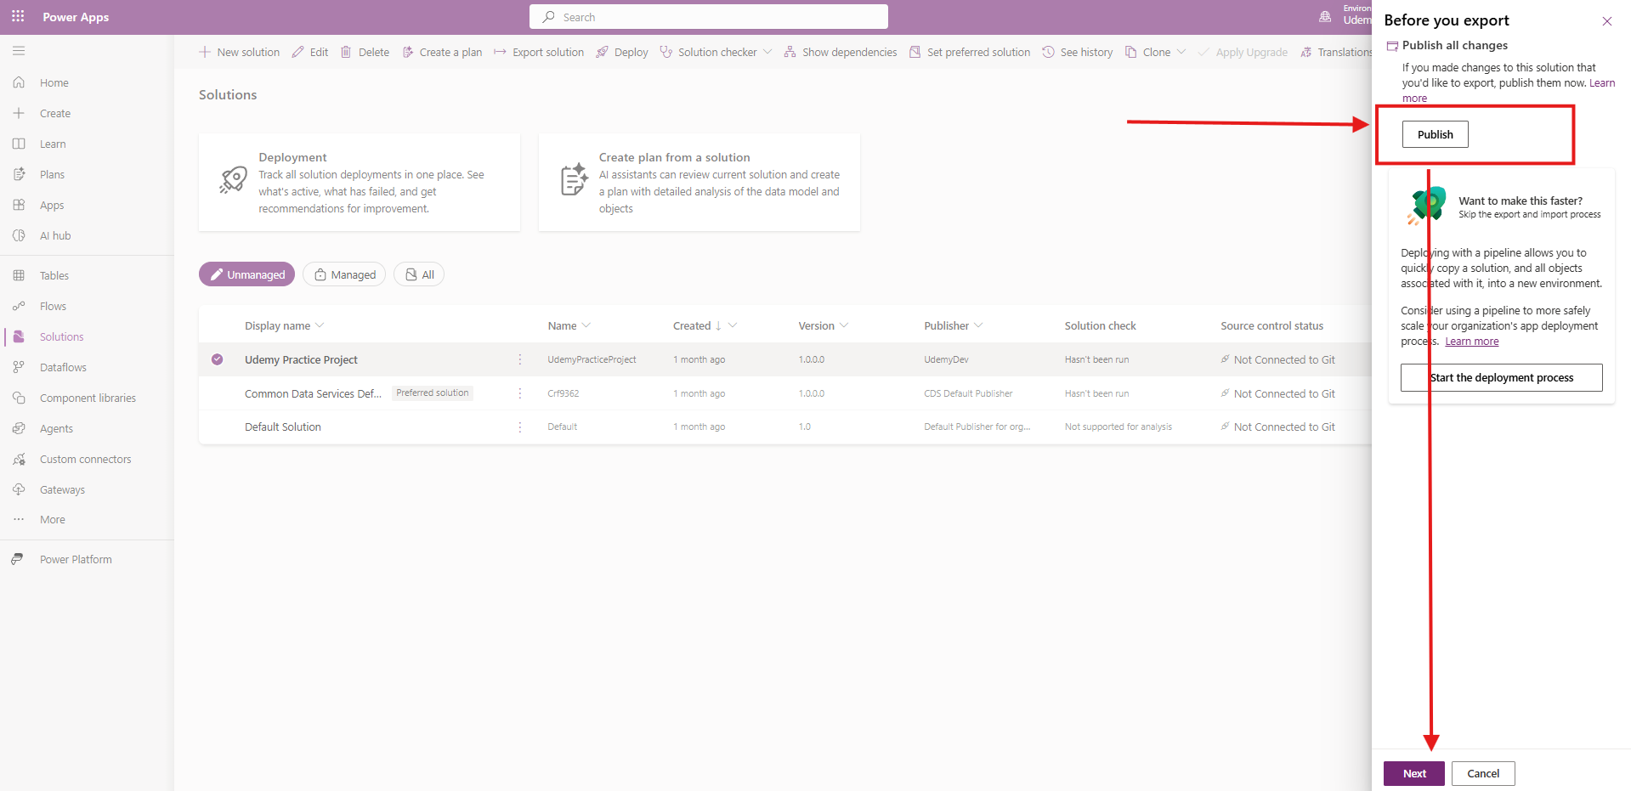This screenshot has width=1631, height=791.
Task: Select the All filter pill
Action: tap(419, 274)
